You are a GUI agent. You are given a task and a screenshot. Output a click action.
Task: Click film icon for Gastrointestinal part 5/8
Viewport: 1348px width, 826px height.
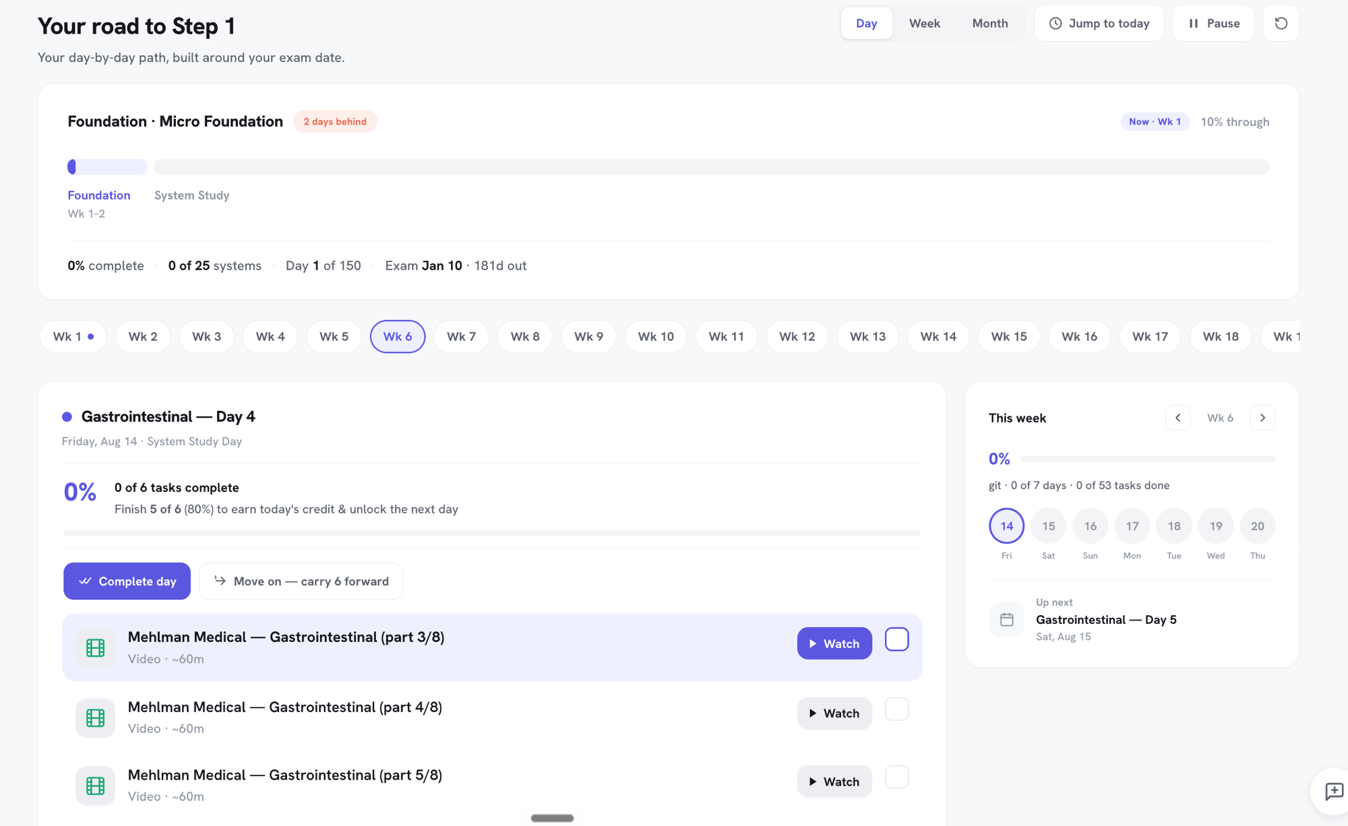coord(95,786)
